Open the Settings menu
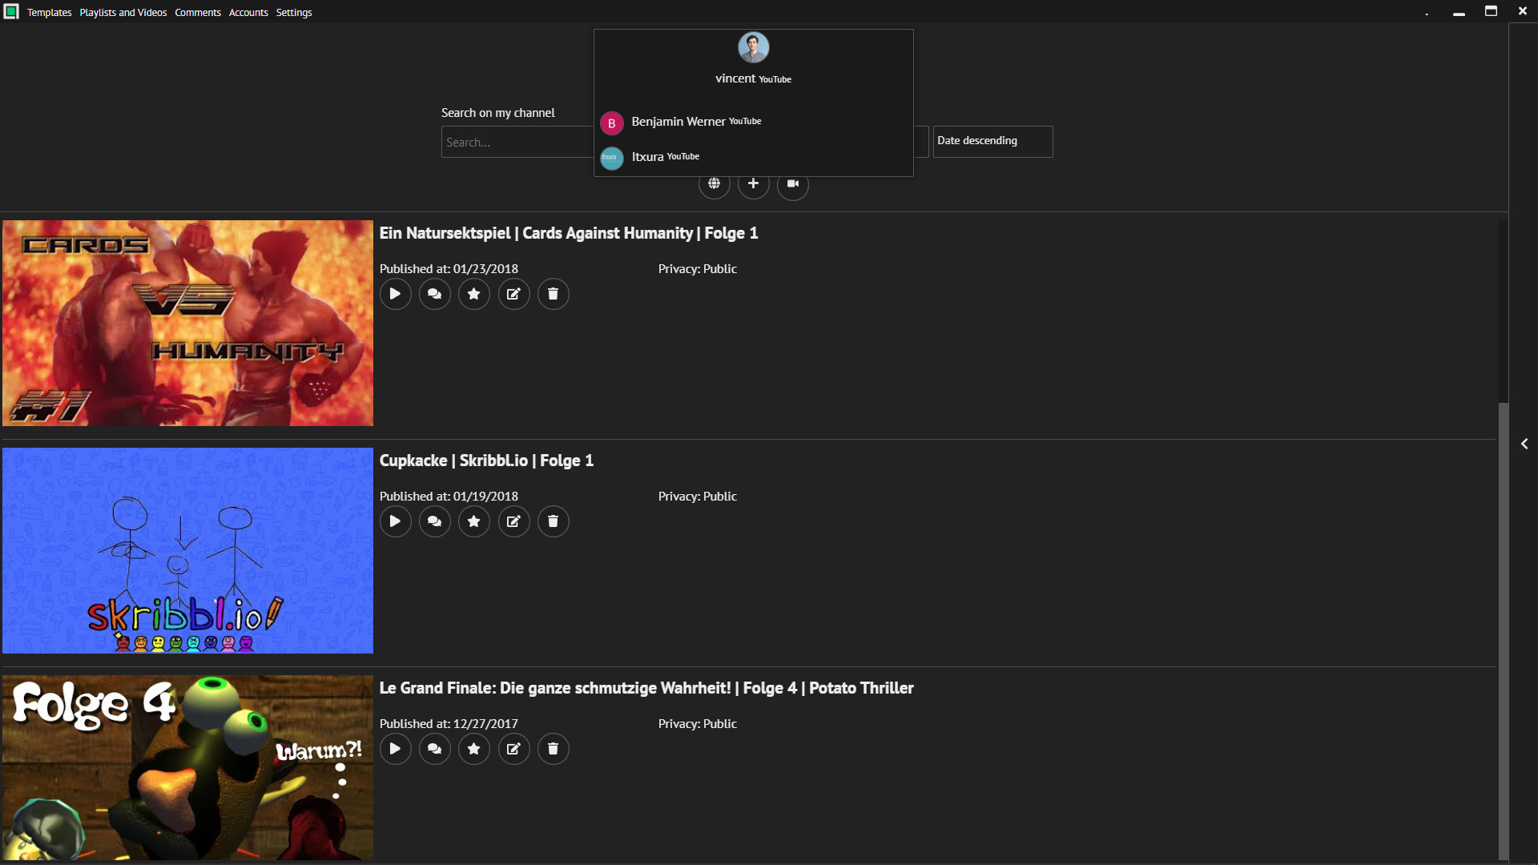1538x865 pixels. (x=293, y=12)
